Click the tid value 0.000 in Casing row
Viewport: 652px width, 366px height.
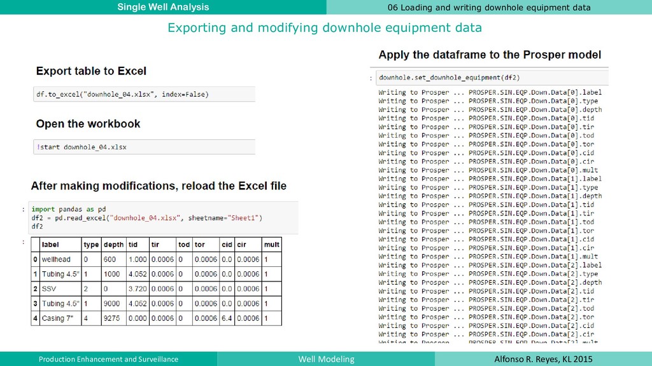point(138,318)
